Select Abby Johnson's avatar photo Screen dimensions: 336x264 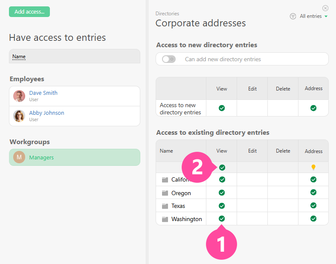[x=19, y=116]
